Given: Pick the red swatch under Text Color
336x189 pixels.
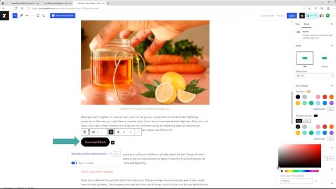Looking at the screenshot, I should coord(324,97).
